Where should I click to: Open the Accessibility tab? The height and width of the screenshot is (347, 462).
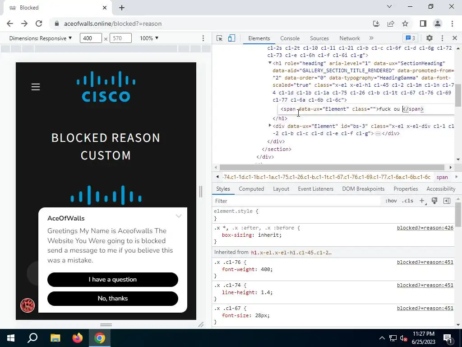click(x=441, y=189)
